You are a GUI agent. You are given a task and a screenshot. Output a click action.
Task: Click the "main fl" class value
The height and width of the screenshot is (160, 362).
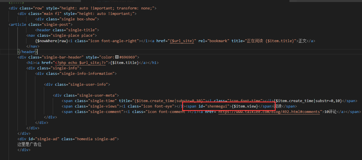tap(52, 14)
